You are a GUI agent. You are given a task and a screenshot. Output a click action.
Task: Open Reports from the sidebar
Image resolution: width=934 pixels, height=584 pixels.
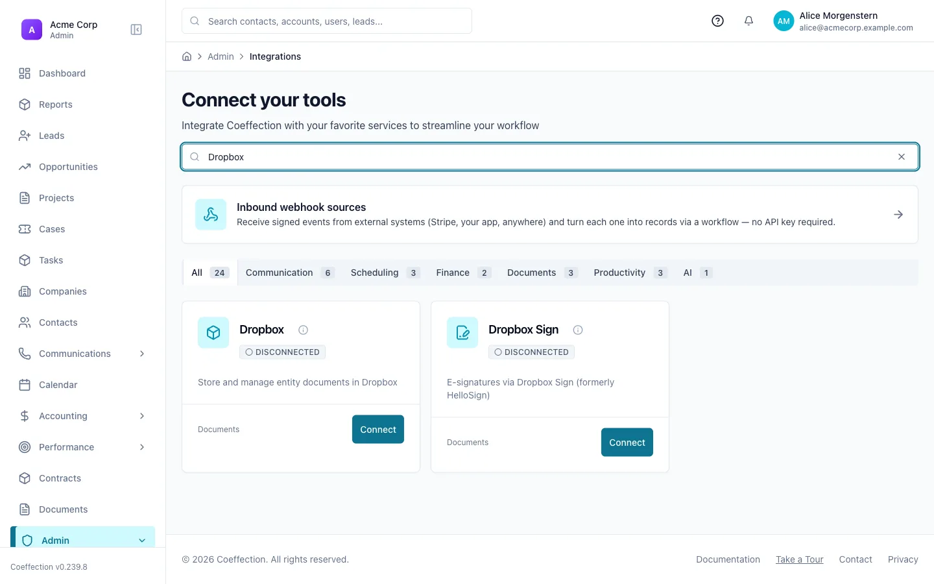(83, 104)
